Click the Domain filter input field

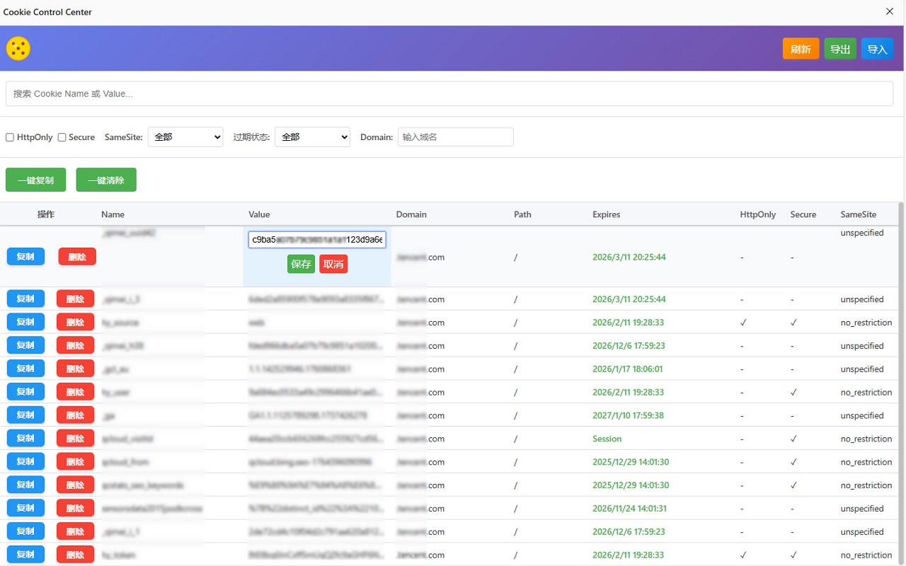pos(456,137)
